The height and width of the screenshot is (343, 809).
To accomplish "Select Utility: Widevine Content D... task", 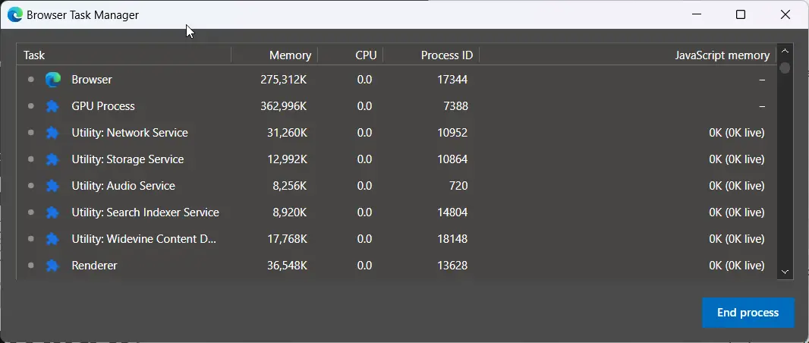I will coord(143,239).
